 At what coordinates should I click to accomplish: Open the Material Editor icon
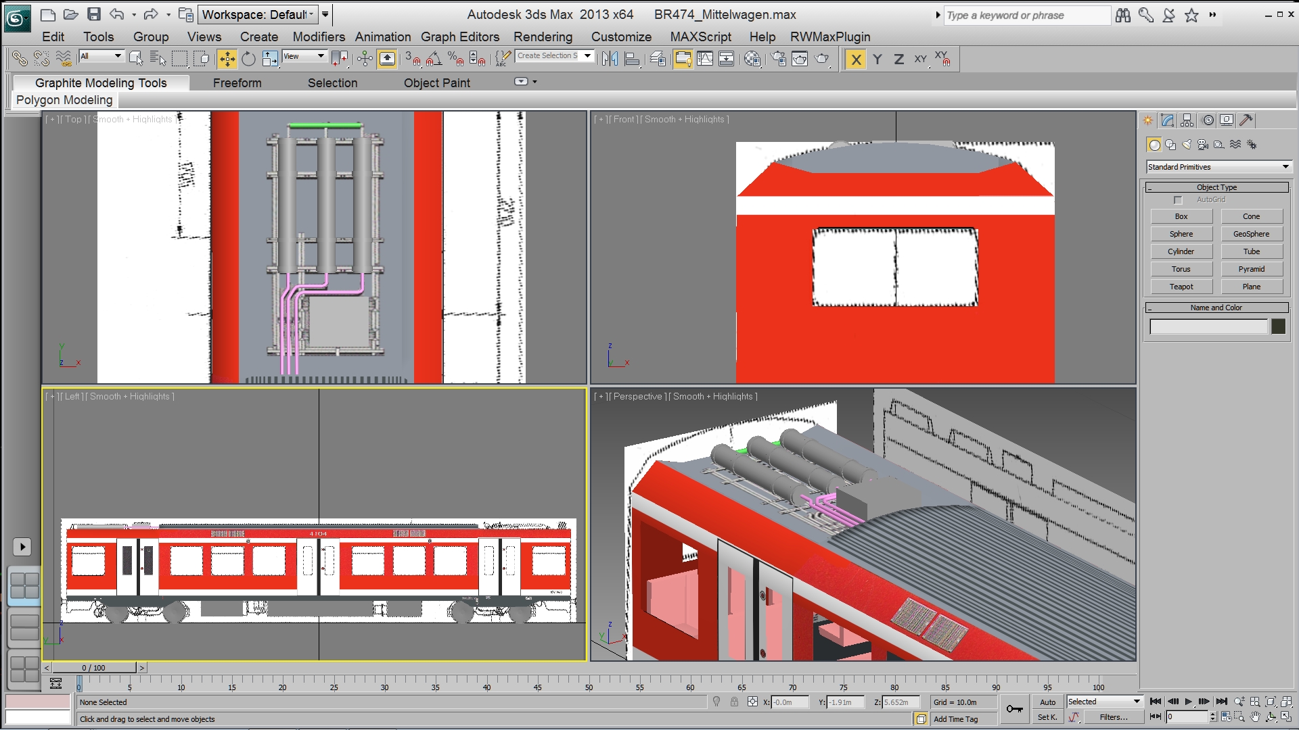coord(752,59)
